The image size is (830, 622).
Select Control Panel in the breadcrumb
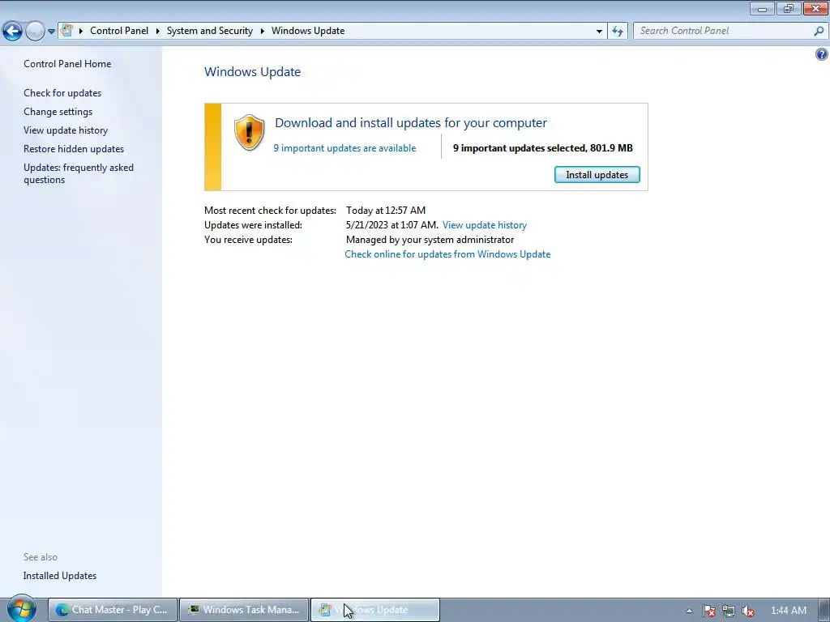[x=119, y=31]
